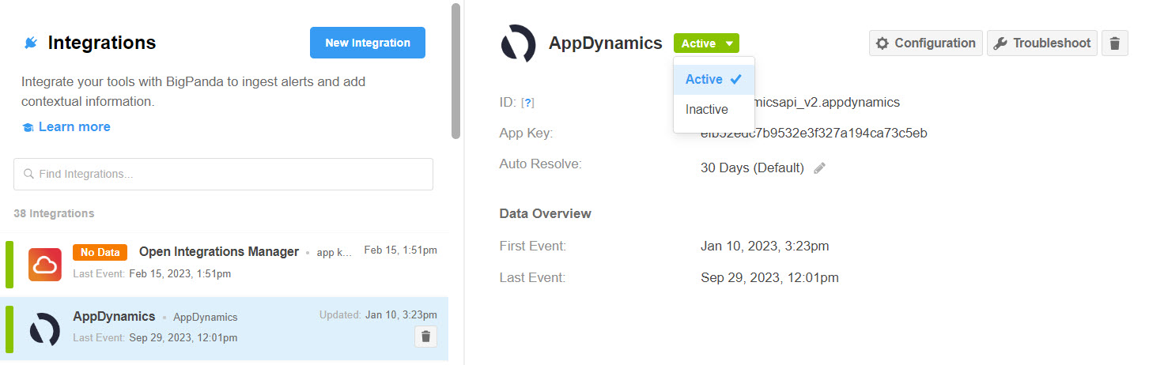The width and height of the screenshot is (1149, 365).
Task: Open the Learn more link
Action: tap(74, 126)
